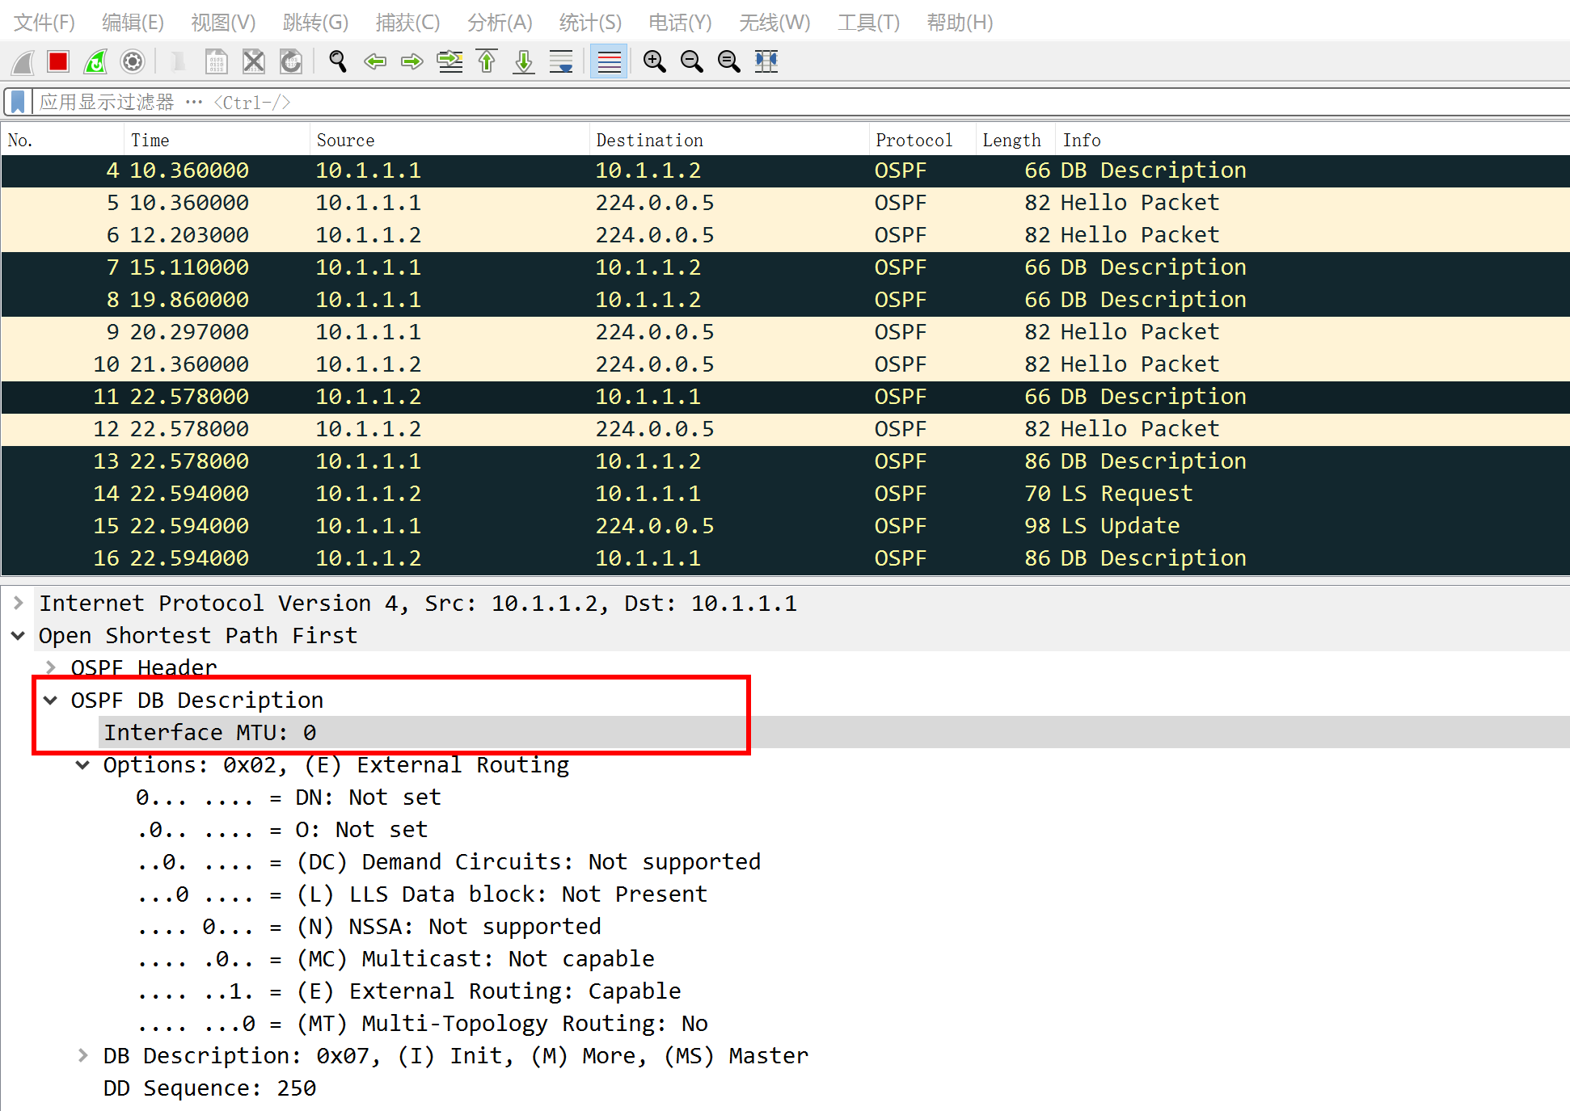Open capture options gear icon
Image resolution: width=1570 pixels, height=1111 pixels.
point(133,61)
